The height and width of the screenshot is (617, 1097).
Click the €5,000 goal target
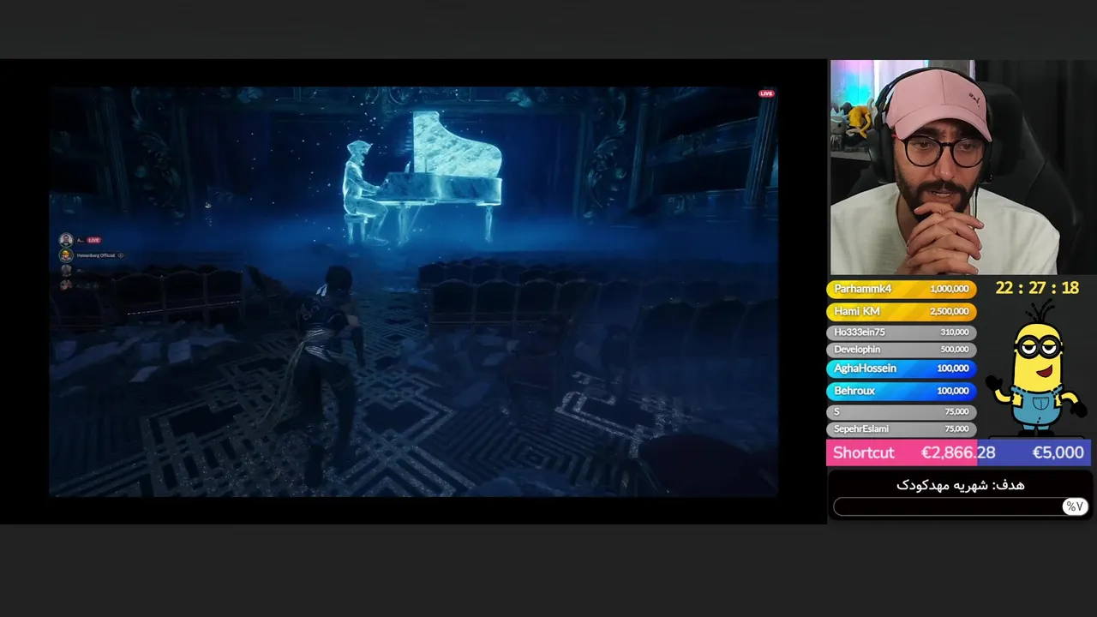point(1058,452)
